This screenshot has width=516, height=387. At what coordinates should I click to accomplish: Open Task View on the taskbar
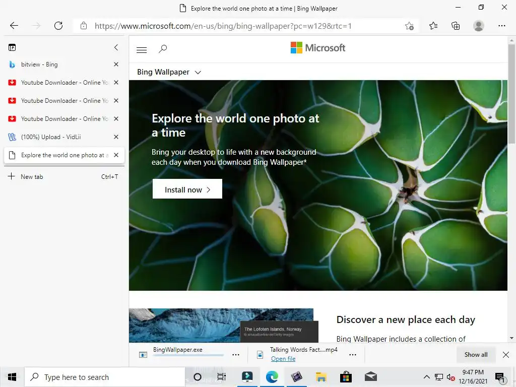point(222,377)
